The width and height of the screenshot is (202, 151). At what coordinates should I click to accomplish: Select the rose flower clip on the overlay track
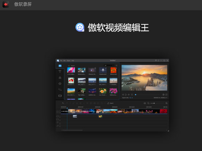(x=100, y=116)
